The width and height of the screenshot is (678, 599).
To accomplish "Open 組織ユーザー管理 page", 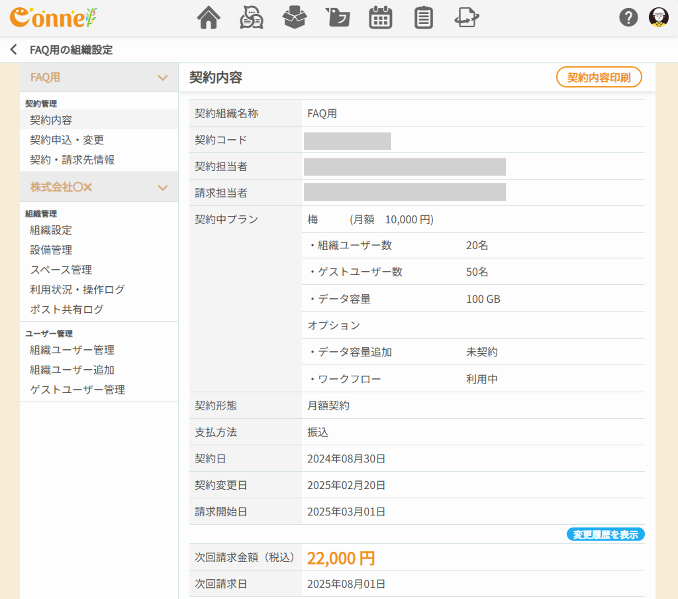I will [x=72, y=350].
